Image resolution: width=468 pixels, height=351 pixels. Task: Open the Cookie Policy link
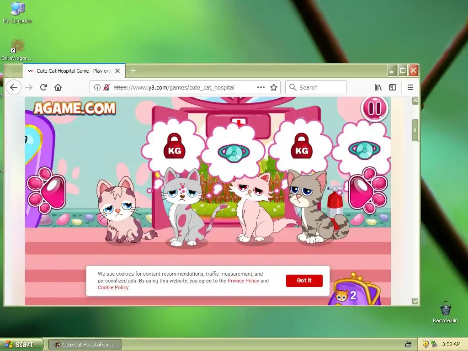113,287
